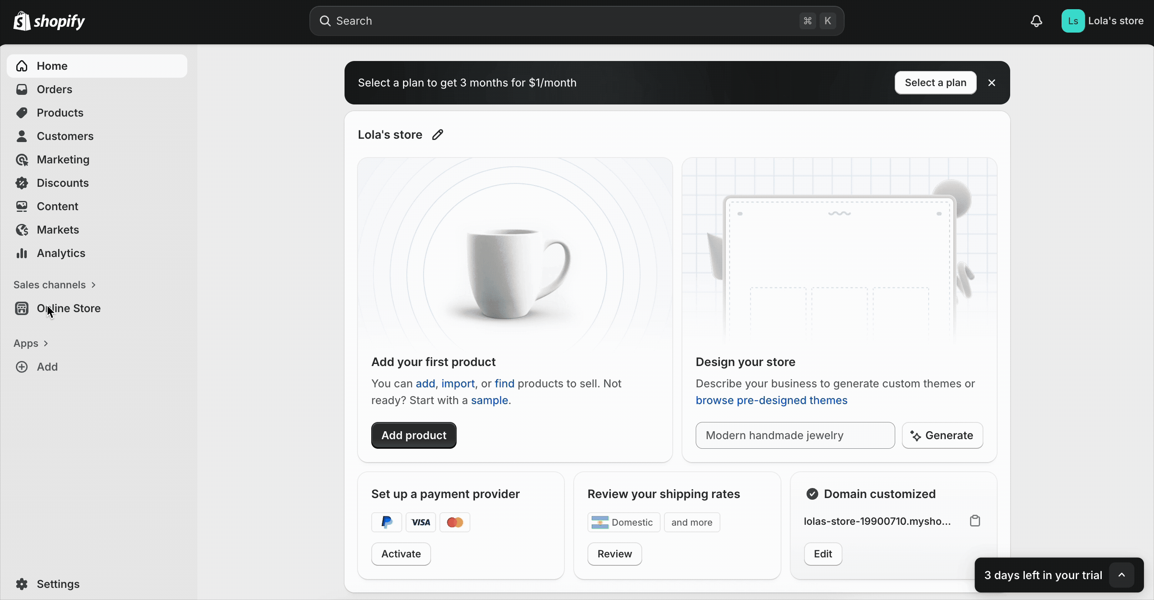Viewport: 1154px width, 600px height.
Task: Dismiss the Select a plan banner
Action: (x=992, y=82)
